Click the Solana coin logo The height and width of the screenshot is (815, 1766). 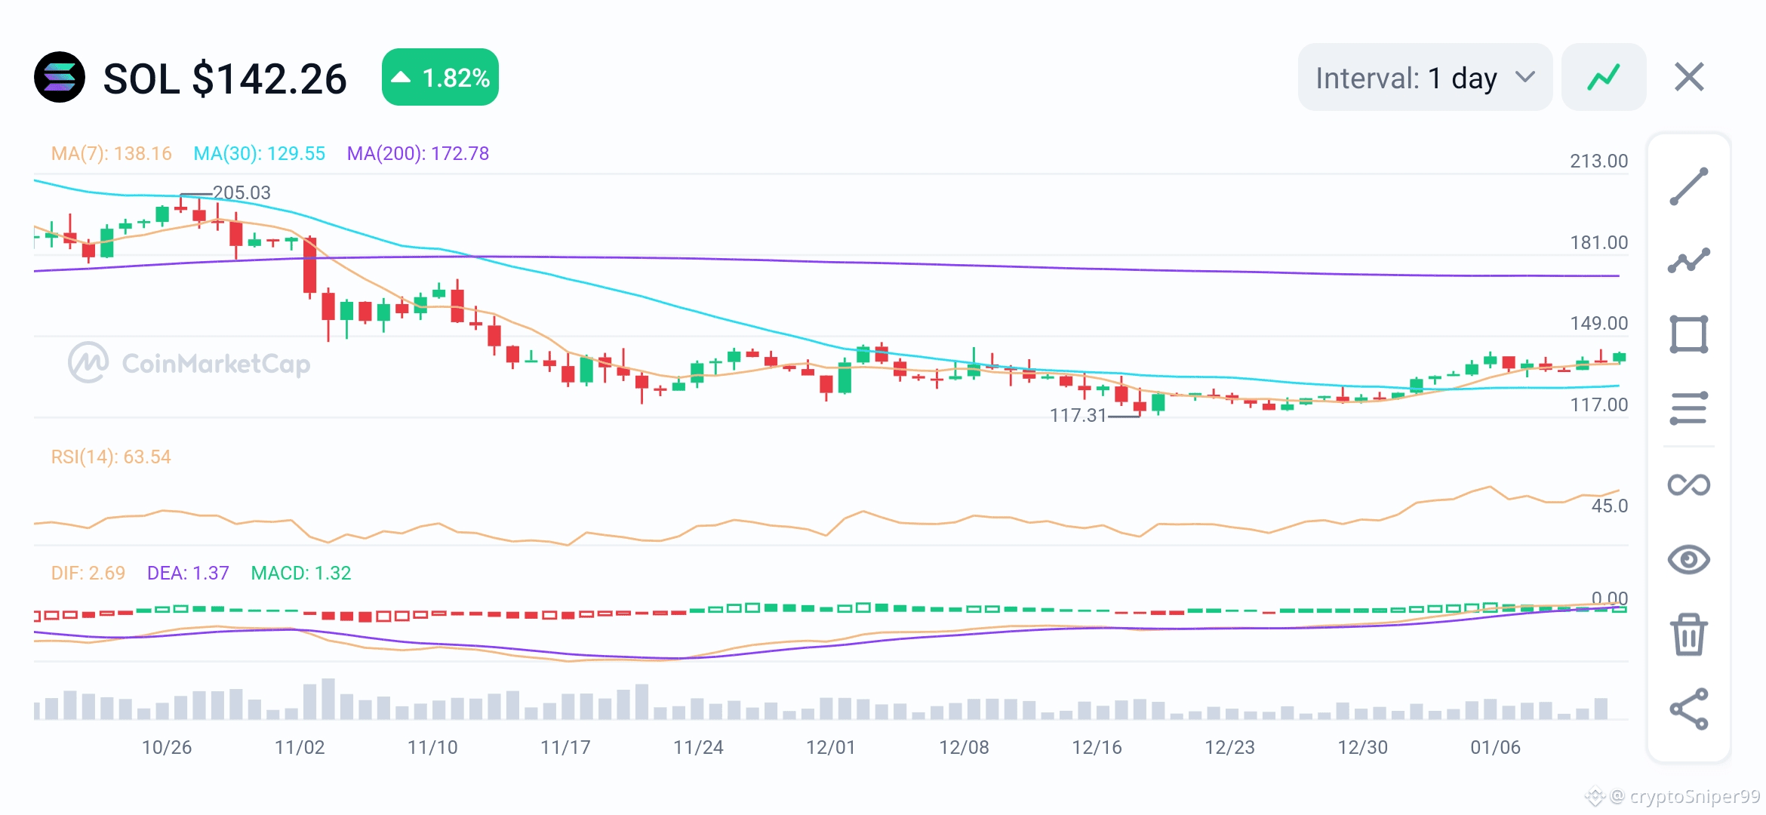click(60, 77)
